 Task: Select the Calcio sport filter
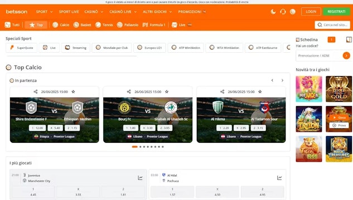[x=61, y=25]
